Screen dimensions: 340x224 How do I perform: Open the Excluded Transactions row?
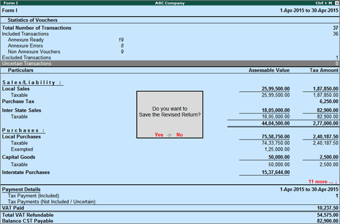[x=170, y=57]
